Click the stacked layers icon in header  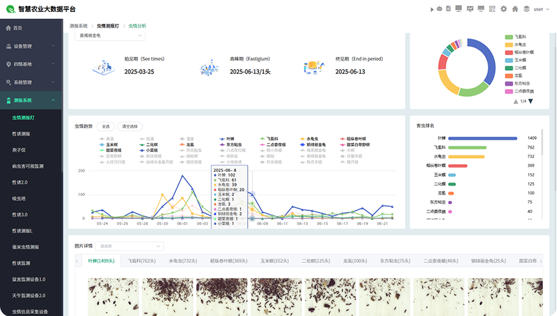coord(525,9)
